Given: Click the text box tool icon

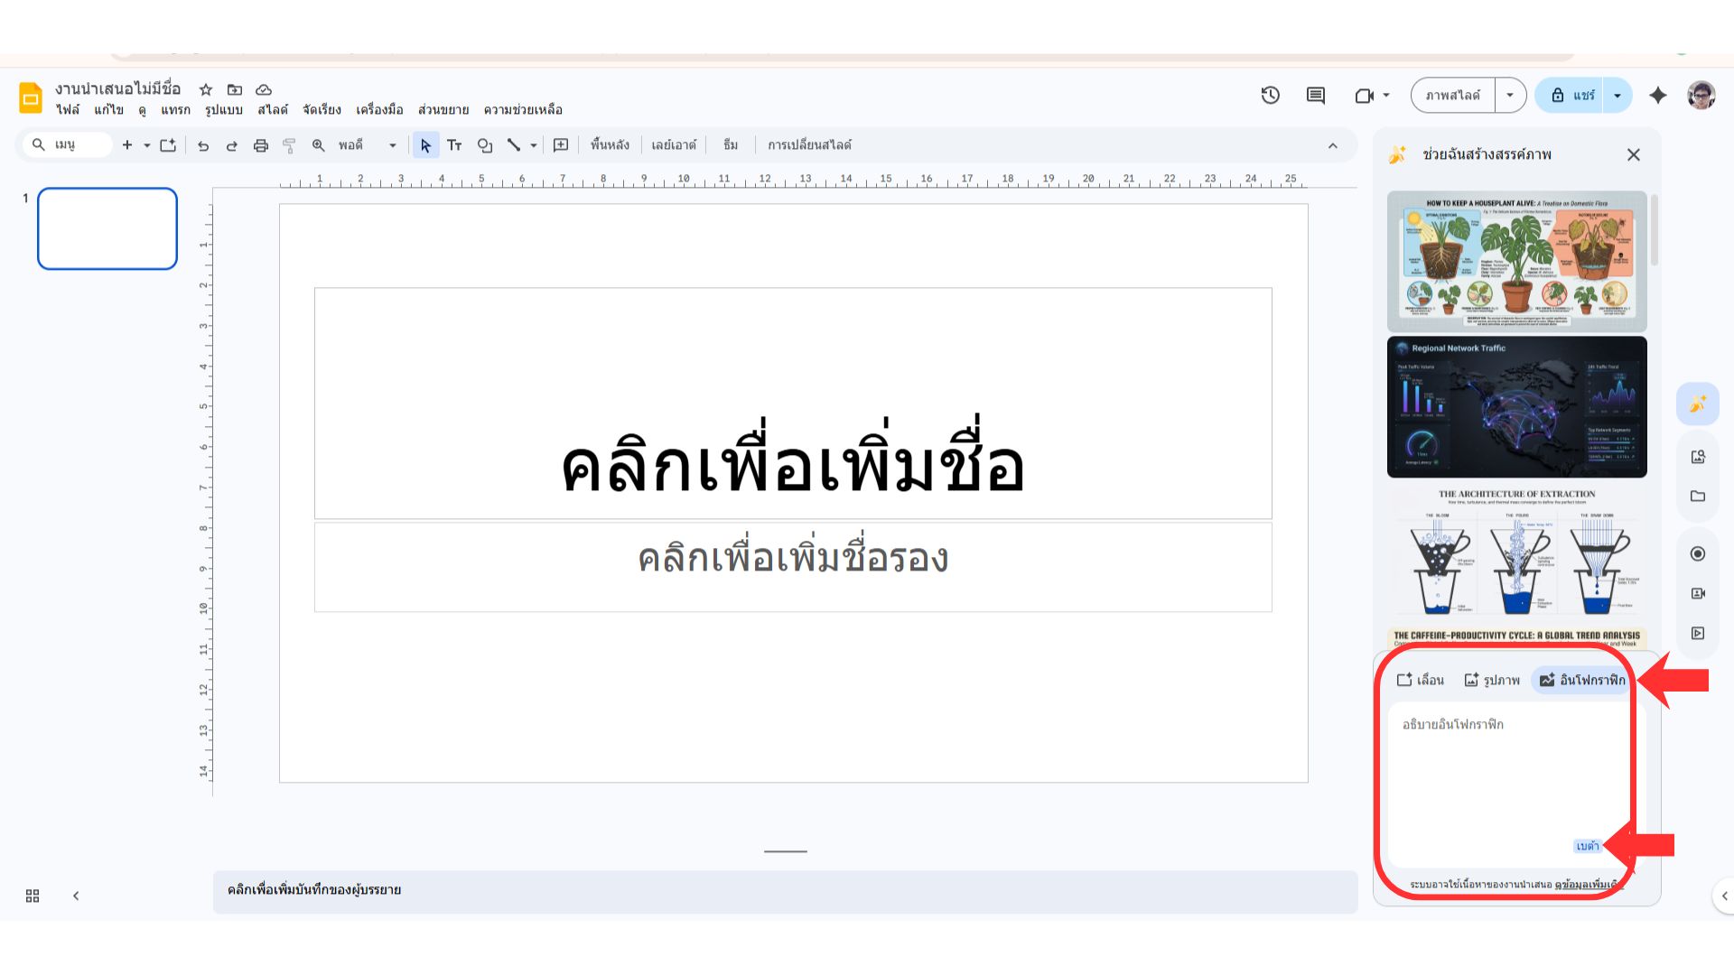Looking at the screenshot, I should click(x=454, y=144).
